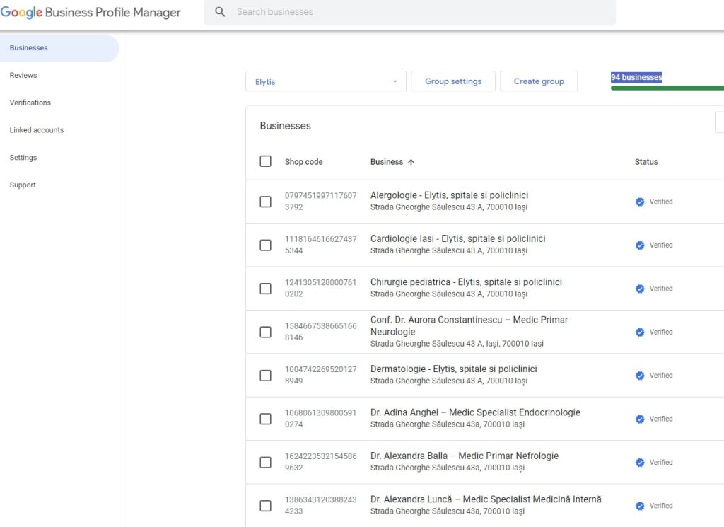This screenshot has height=527, width=724.
Task: Open Reviews in the left sidebar
Action: (x=23, y=75)
